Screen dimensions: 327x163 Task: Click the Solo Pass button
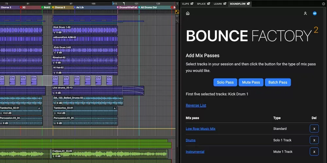point(225,82)
